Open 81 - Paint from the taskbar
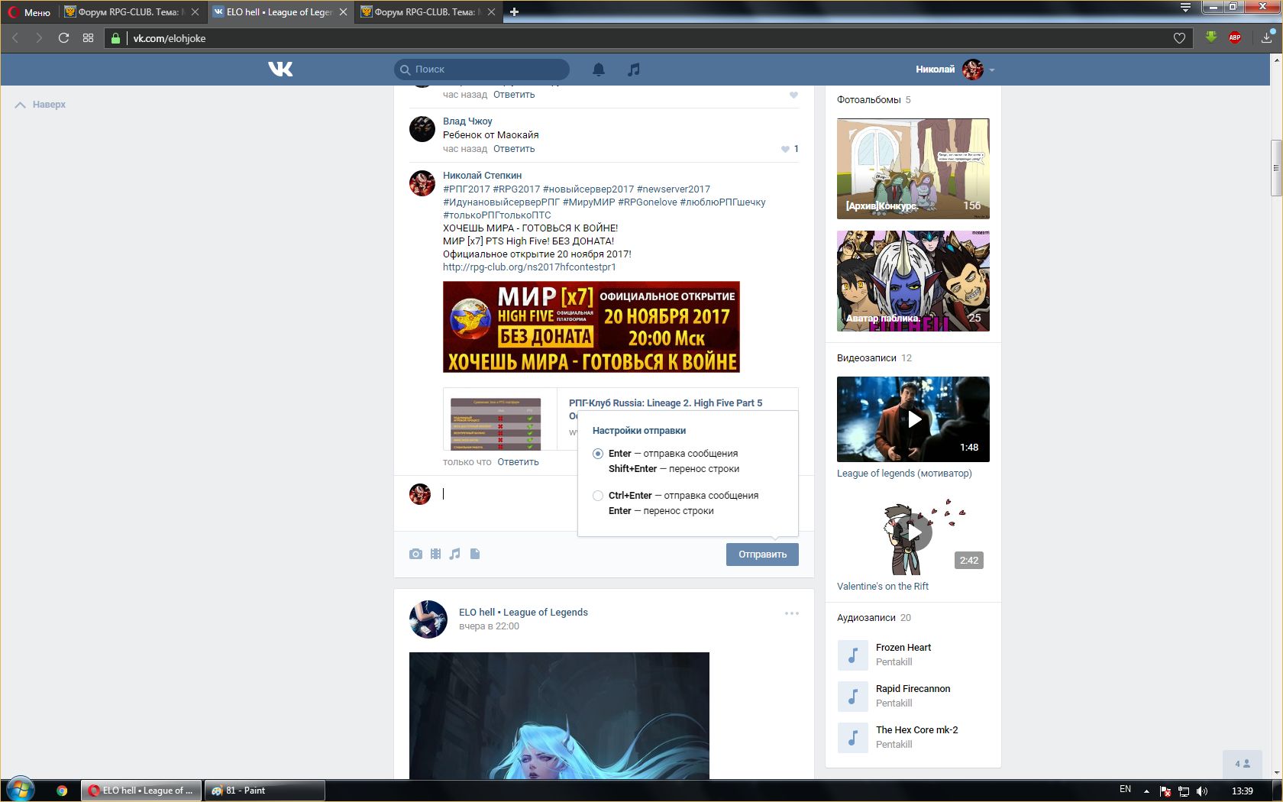The height and width of the screenshot is (802, 1283). coord(264,791)
